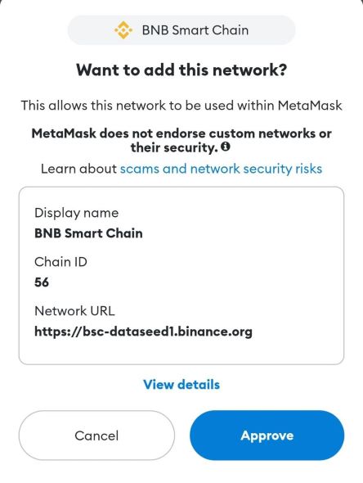Click the info icon beside 'their security.'
The height and width of the screenshot is (483, 363).
(x=226, y=147)
